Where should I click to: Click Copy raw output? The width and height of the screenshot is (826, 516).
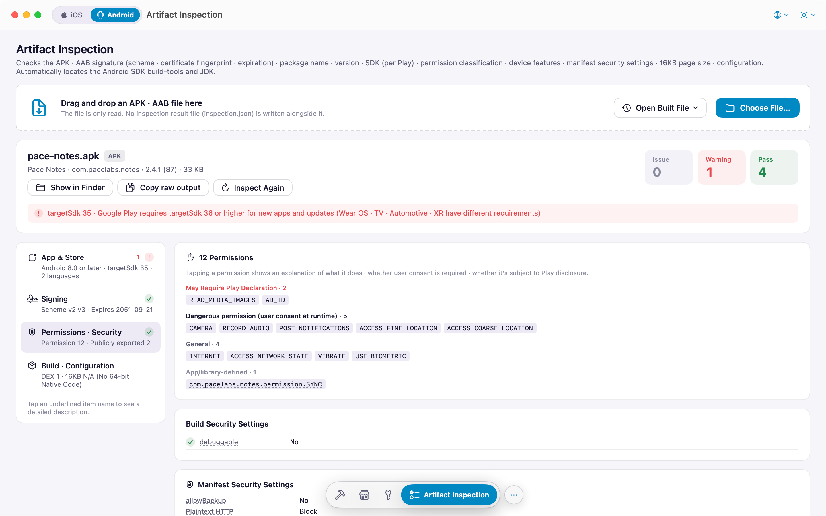[163, 188]
